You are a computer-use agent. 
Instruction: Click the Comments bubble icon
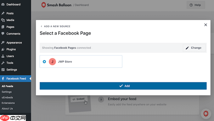pos(3,34)
